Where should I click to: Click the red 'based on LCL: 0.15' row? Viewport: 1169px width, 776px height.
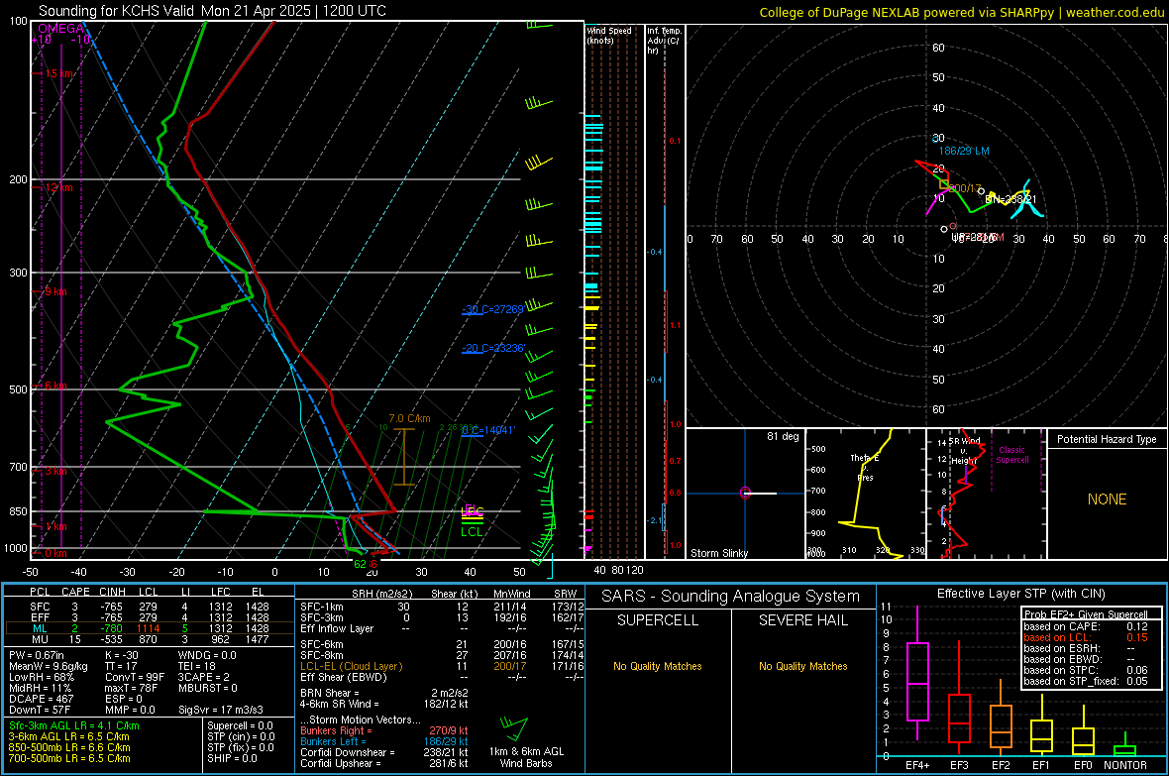coord(1086,637)
